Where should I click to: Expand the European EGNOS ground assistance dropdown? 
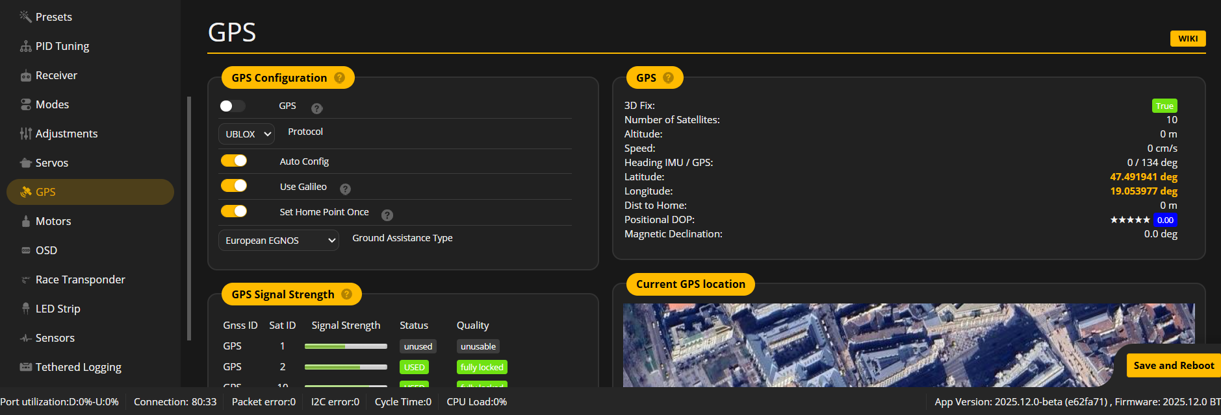278,241
